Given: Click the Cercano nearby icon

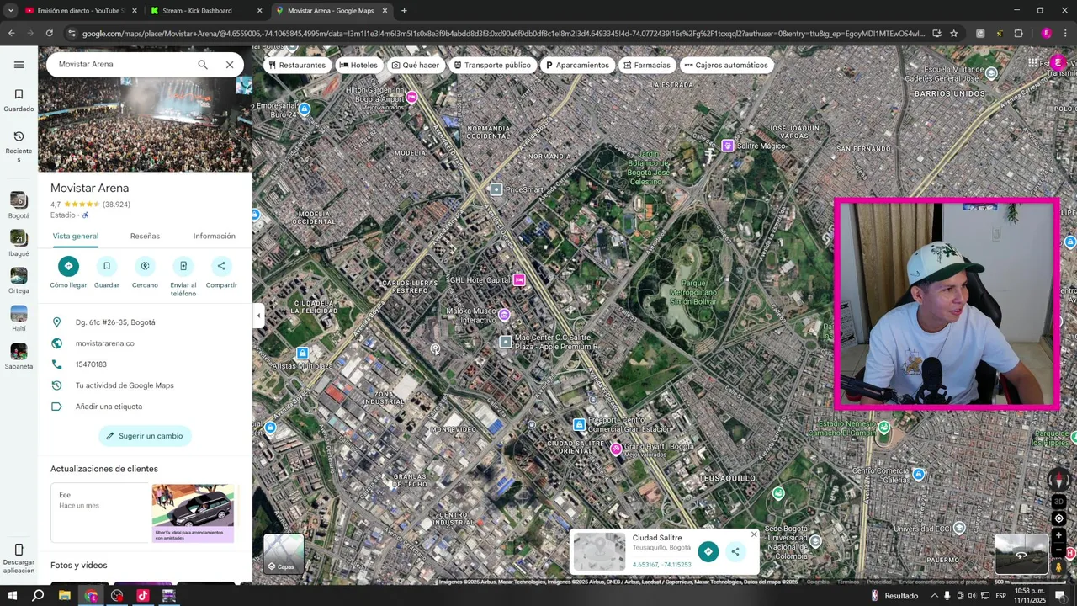Looking at the screenshot, I should pyautogui.click(x=145, y=266).
